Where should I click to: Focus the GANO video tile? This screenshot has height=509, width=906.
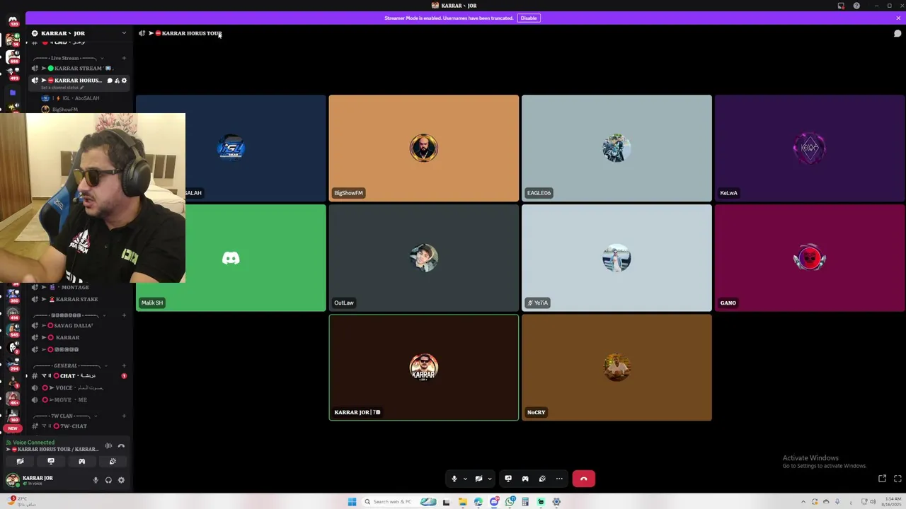tap(810, 258)
